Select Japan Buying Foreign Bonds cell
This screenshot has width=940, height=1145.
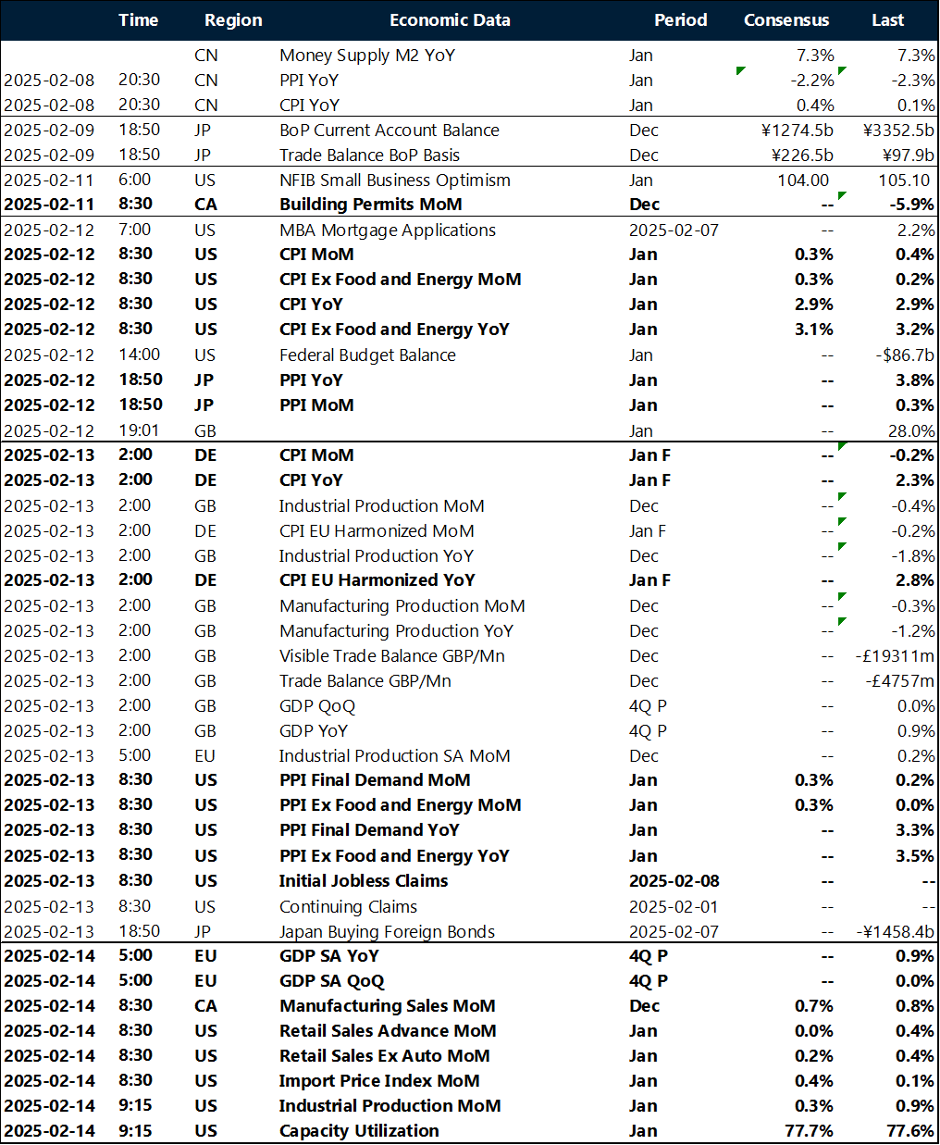387,932
